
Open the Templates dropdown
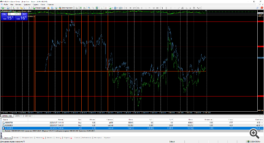tap(121, 8)
